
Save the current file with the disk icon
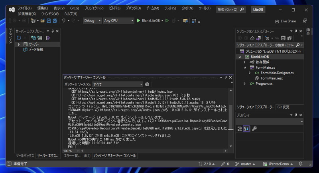click(x=49, y=21)
